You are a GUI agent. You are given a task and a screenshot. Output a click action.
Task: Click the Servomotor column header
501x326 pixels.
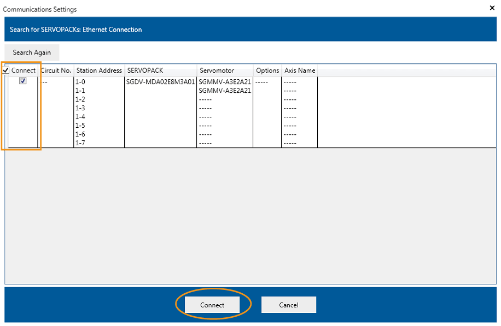[217, 70]
